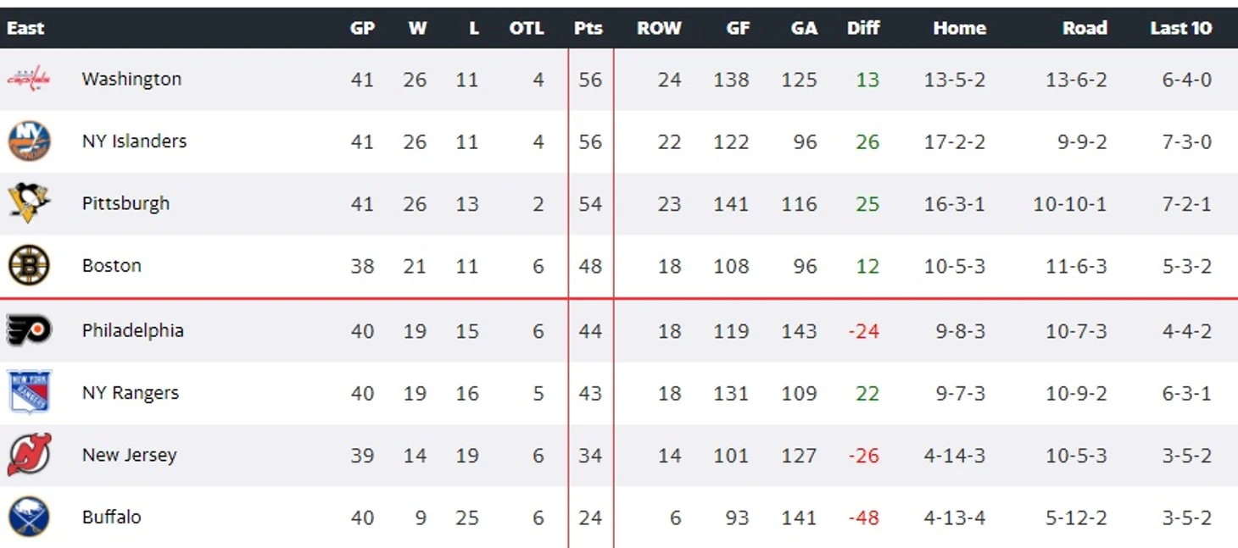Image resolution: width=1238 pixels, height=548 pixels.
Task: Click the Pittsburgh Penguins logo
Action: [x=29, y=203]
